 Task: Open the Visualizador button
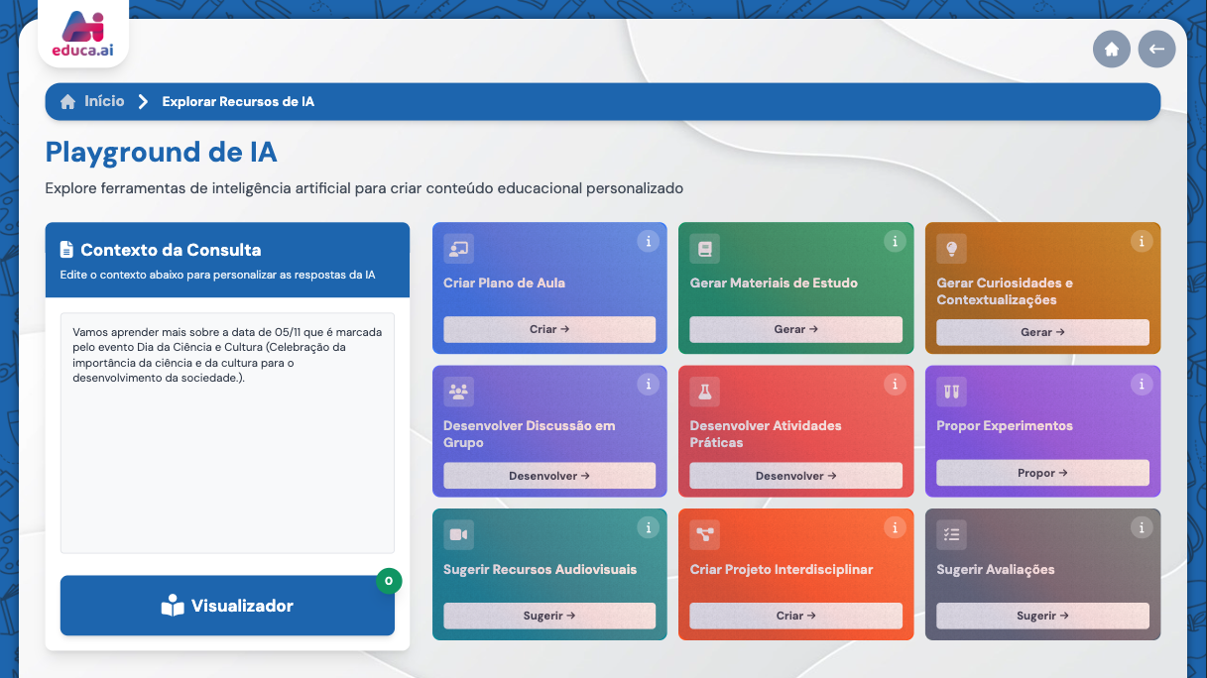tap(227, 606)
